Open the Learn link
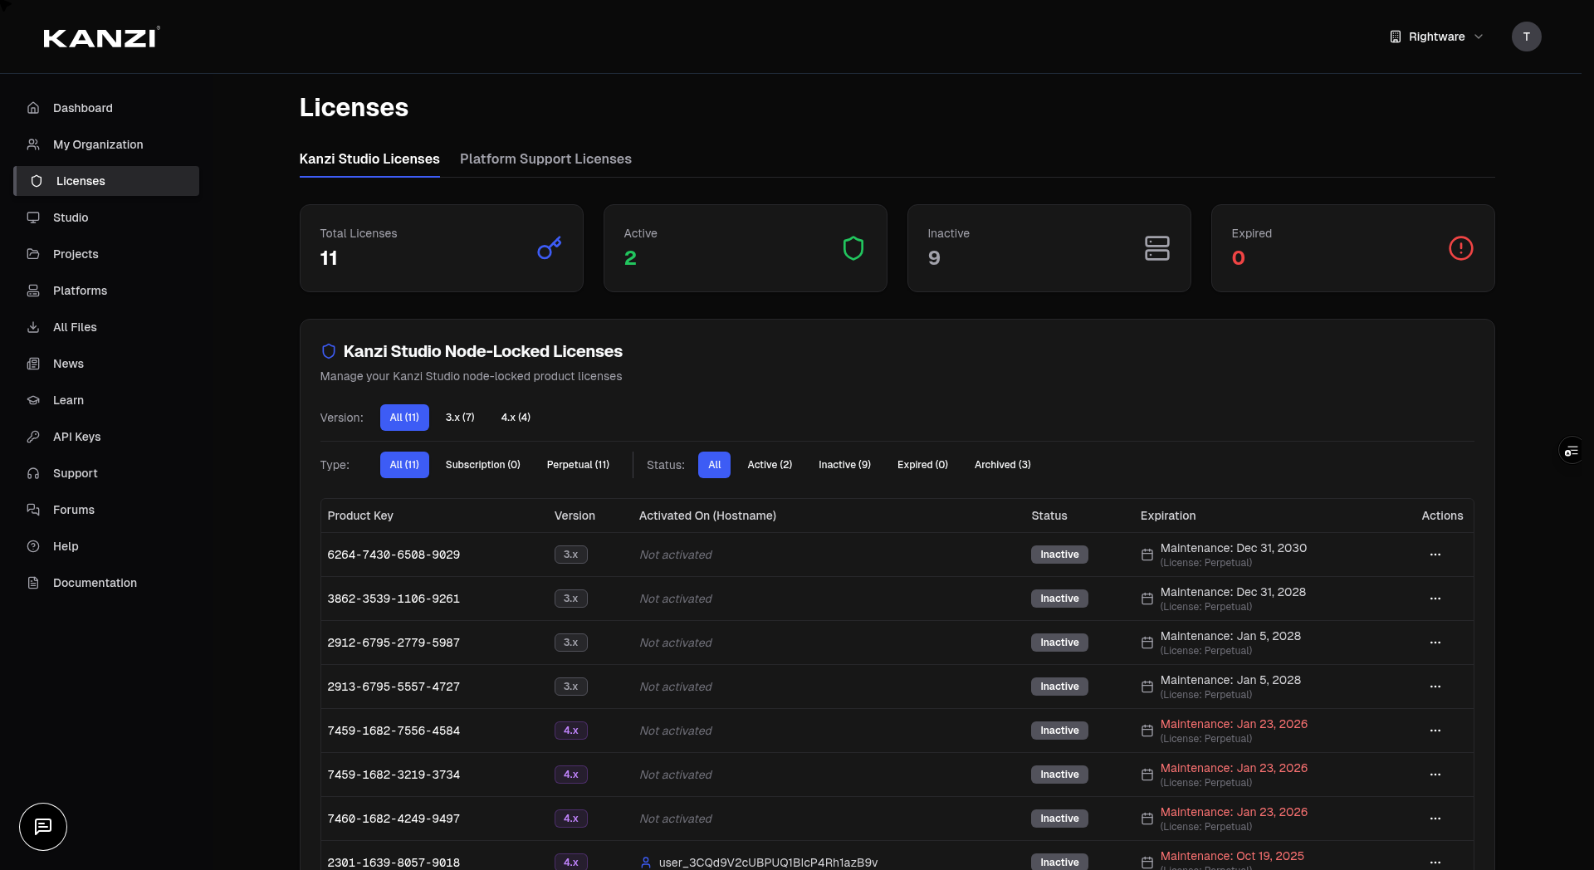This screenshot has width=1594, height=870. click(x=106, y=400)
